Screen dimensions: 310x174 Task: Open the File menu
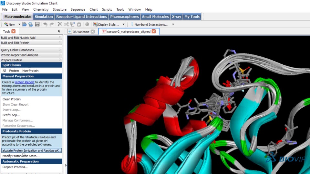pos(5,9)
